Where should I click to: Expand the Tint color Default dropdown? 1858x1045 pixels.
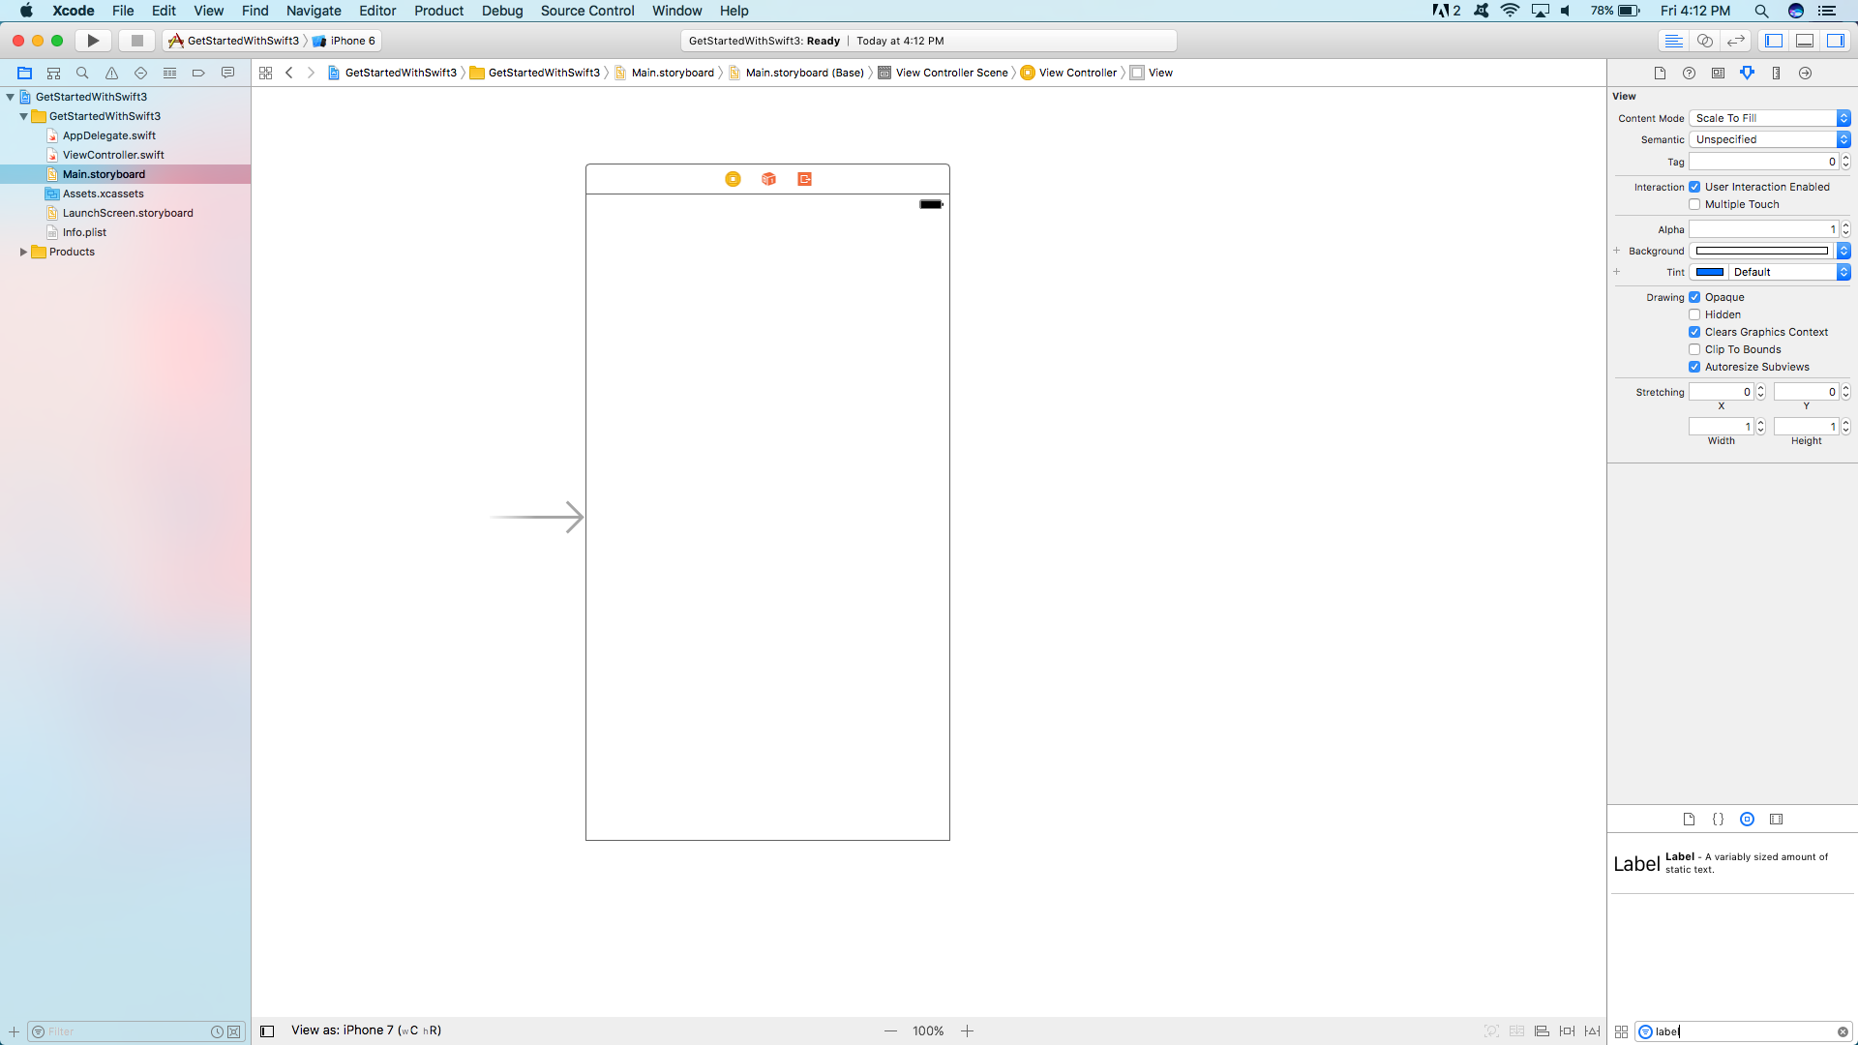tap(1843, 272)
